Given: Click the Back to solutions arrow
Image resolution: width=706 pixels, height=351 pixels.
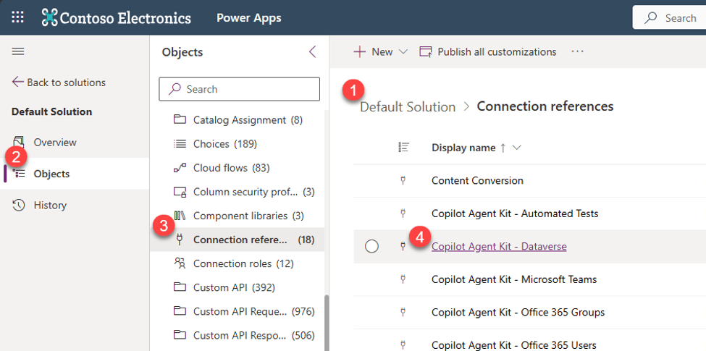Looking at the screenshot, I should 17,82.
